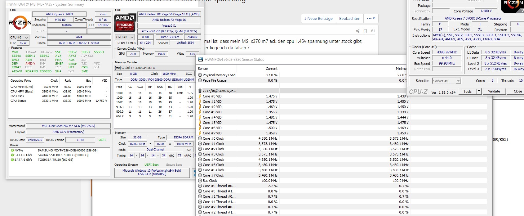The image size is (524, 216).
Task: Click the round icon for Core #7 Clock
Action: pos(200,175)
